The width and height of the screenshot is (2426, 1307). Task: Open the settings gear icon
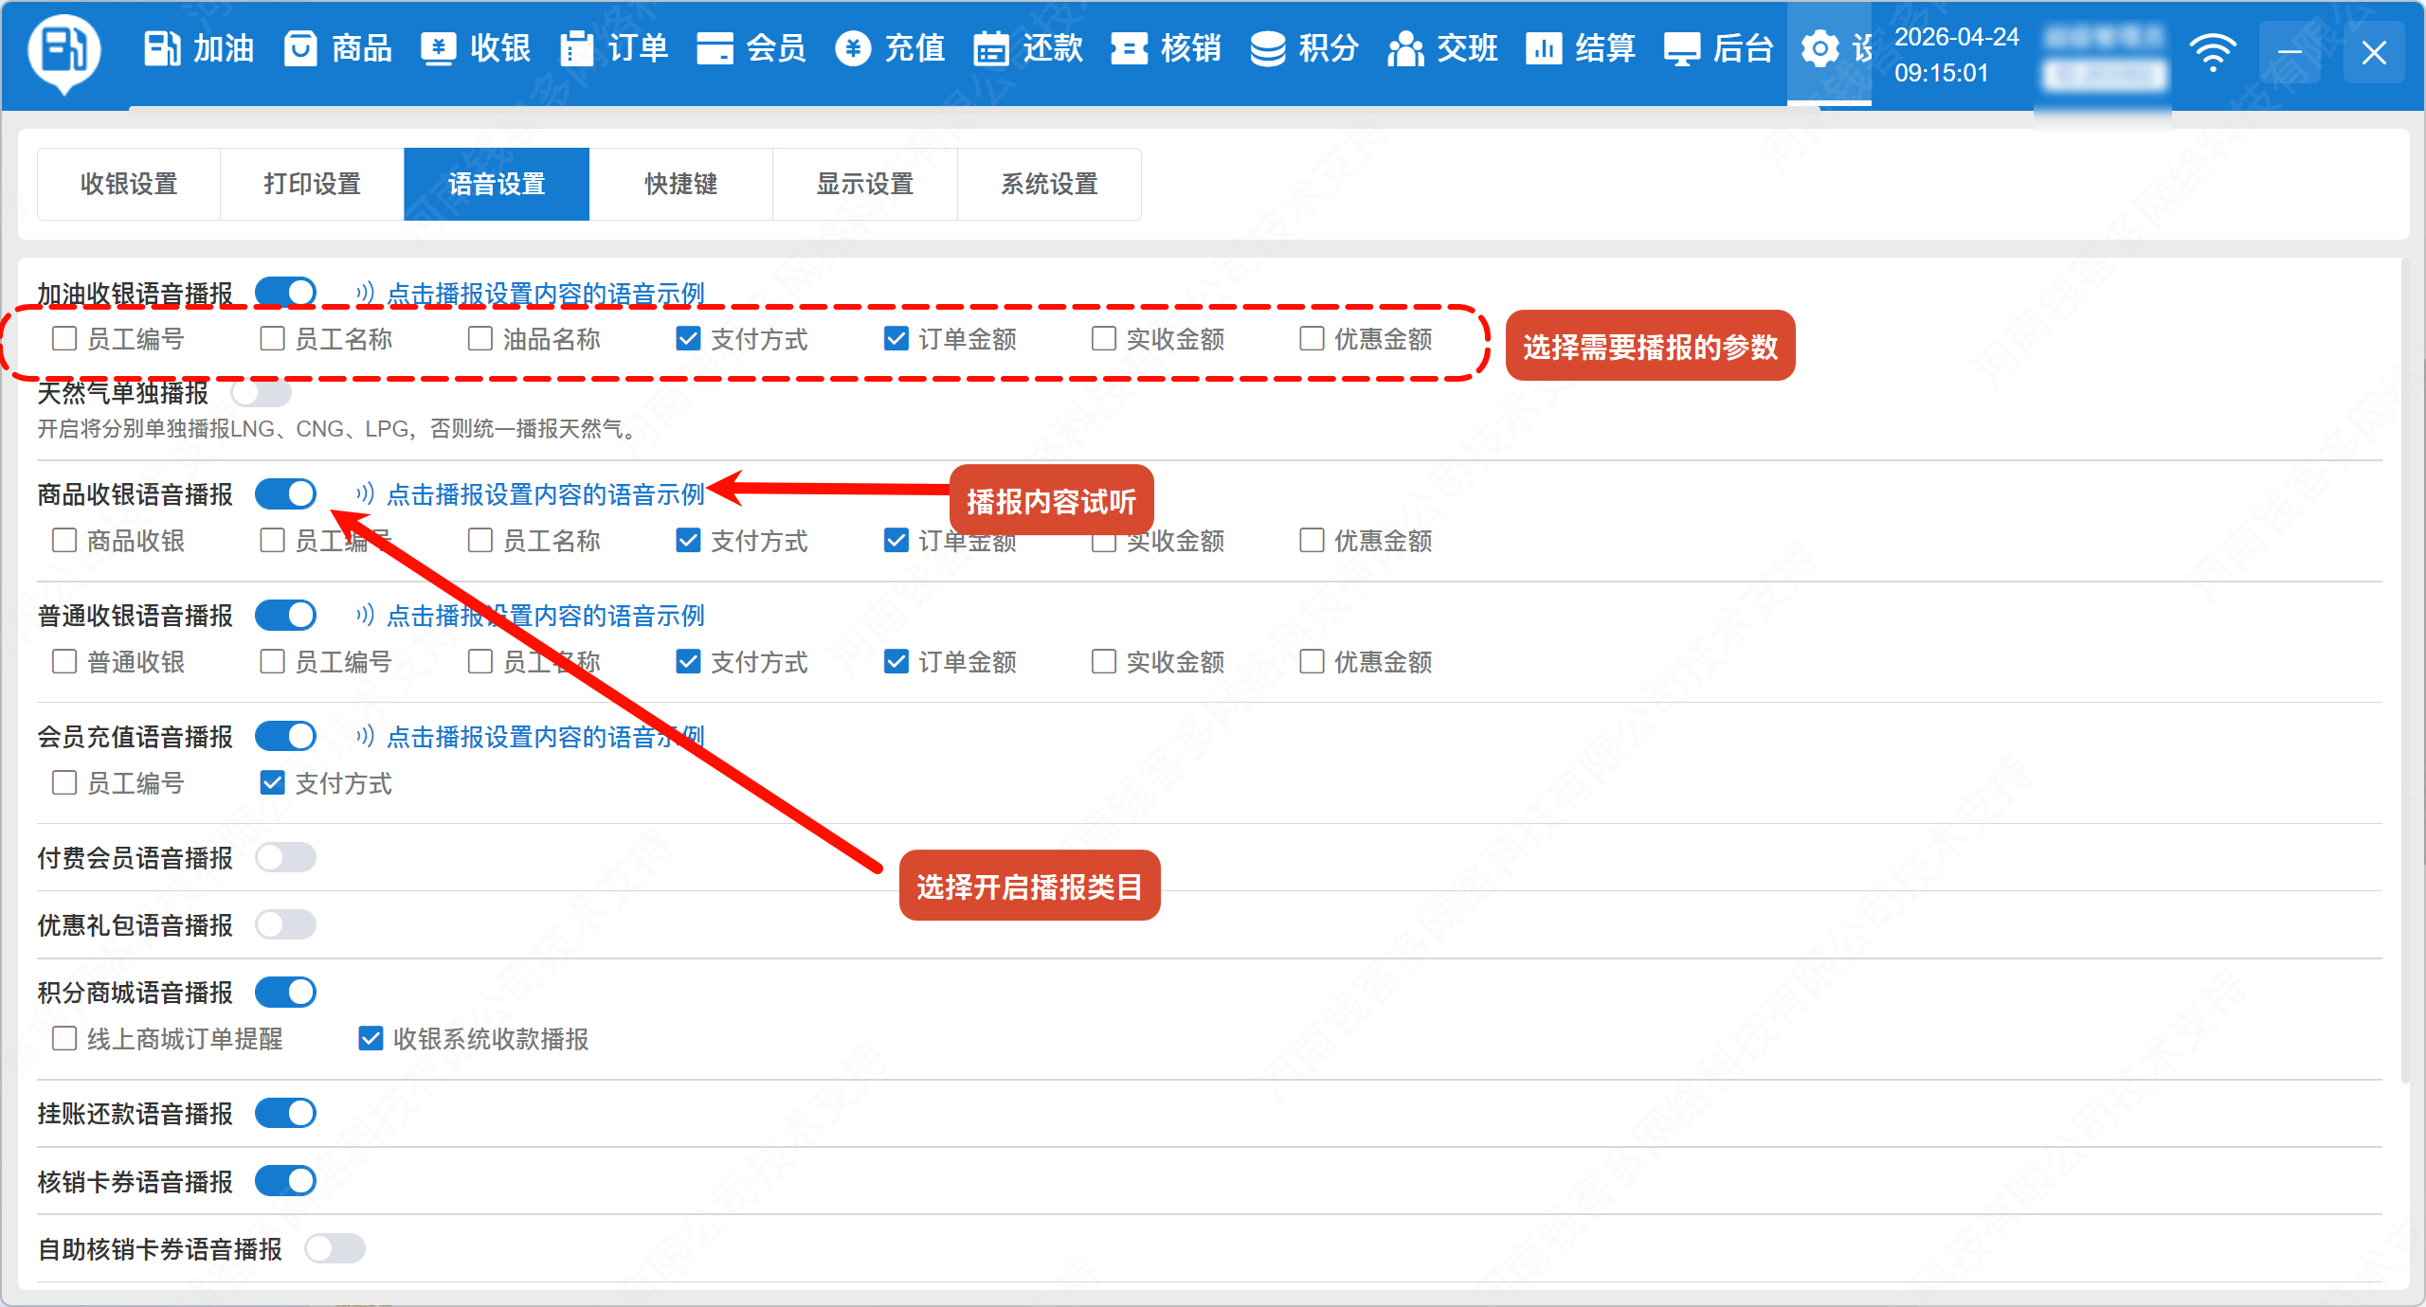(1819, 48)
